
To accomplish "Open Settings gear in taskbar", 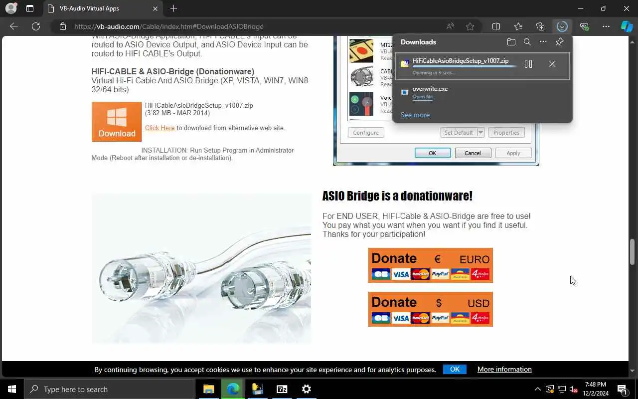I will click(x=307, y=389).
